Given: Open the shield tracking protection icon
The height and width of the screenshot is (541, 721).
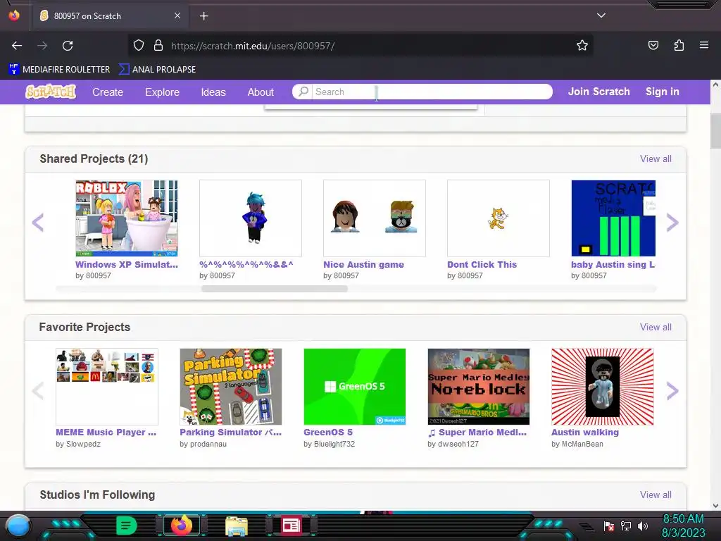Looking at the screenshot, I should [x=139, y=46].
